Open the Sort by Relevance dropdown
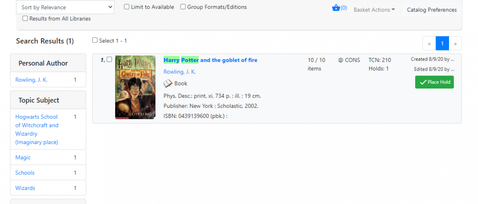This screenshot has width=478, height=204. tap(65, 7)
